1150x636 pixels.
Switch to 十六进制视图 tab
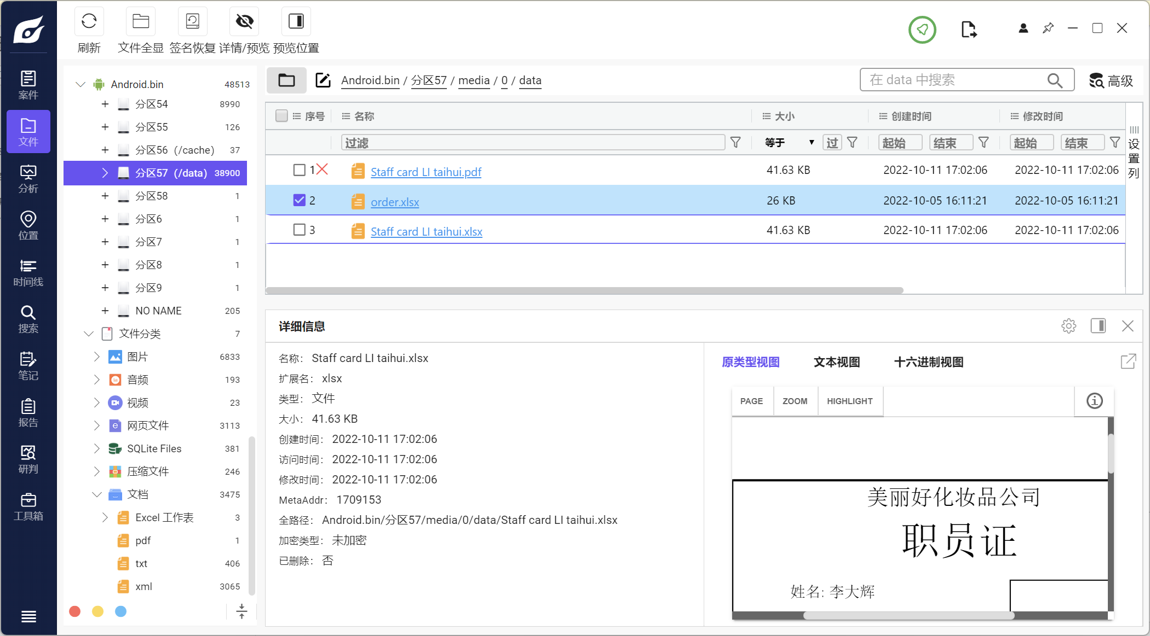929,362
